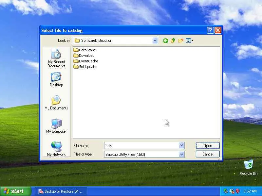Image resolution: width=262 pixels, height=196 pixels.
Task: Expand the File name history dropdown arrow
Action: click(x=182, y=145)
